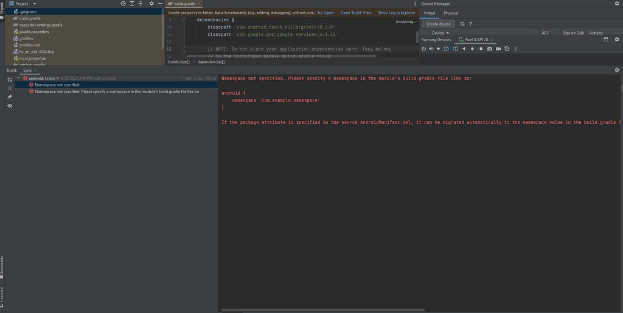Switch to the Physical devices tab

coord(451,13)
